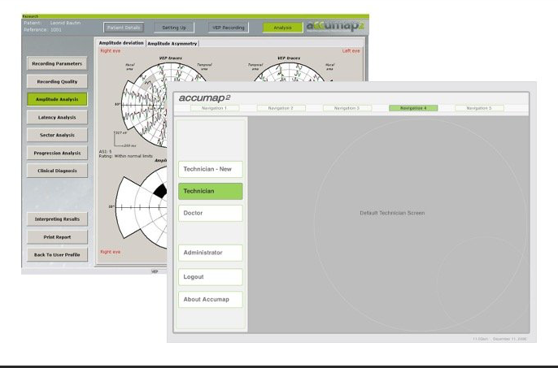Screen dimensions: 558x368
Task: Open About Accumap
Action: click(211, 300)
